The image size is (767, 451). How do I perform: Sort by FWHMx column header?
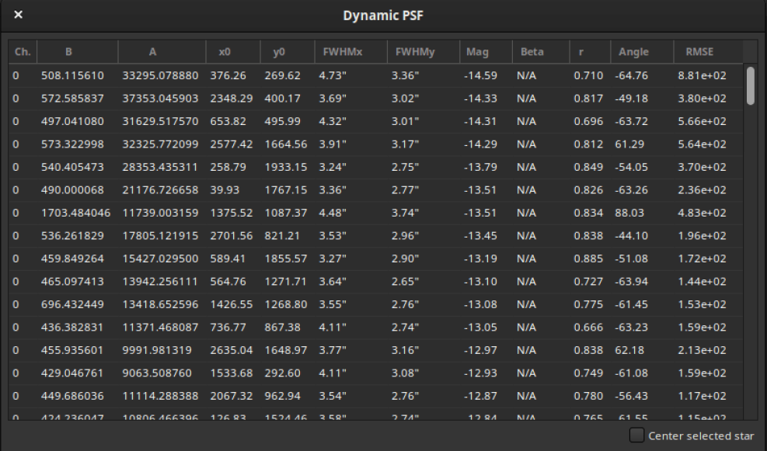coord(350,52)
